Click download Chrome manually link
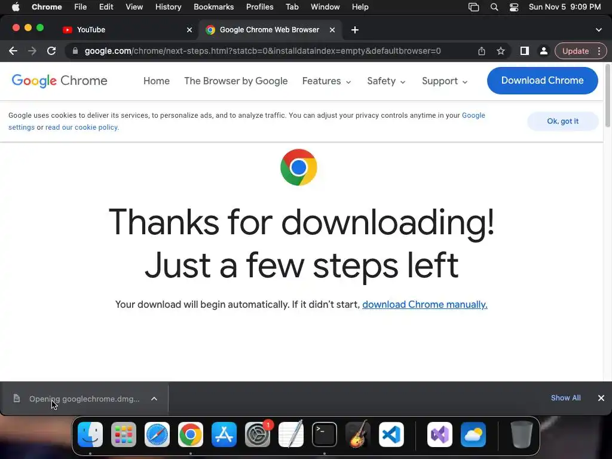Viewport: 612px width, 459px height. click(425, 304)
